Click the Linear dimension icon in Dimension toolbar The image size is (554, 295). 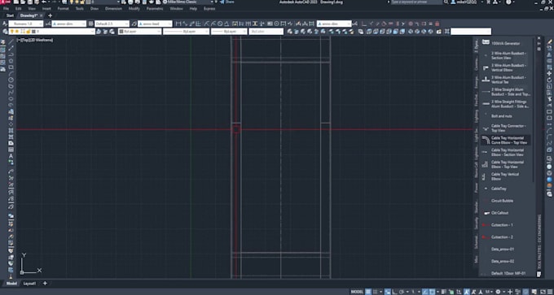click(178, 24)
